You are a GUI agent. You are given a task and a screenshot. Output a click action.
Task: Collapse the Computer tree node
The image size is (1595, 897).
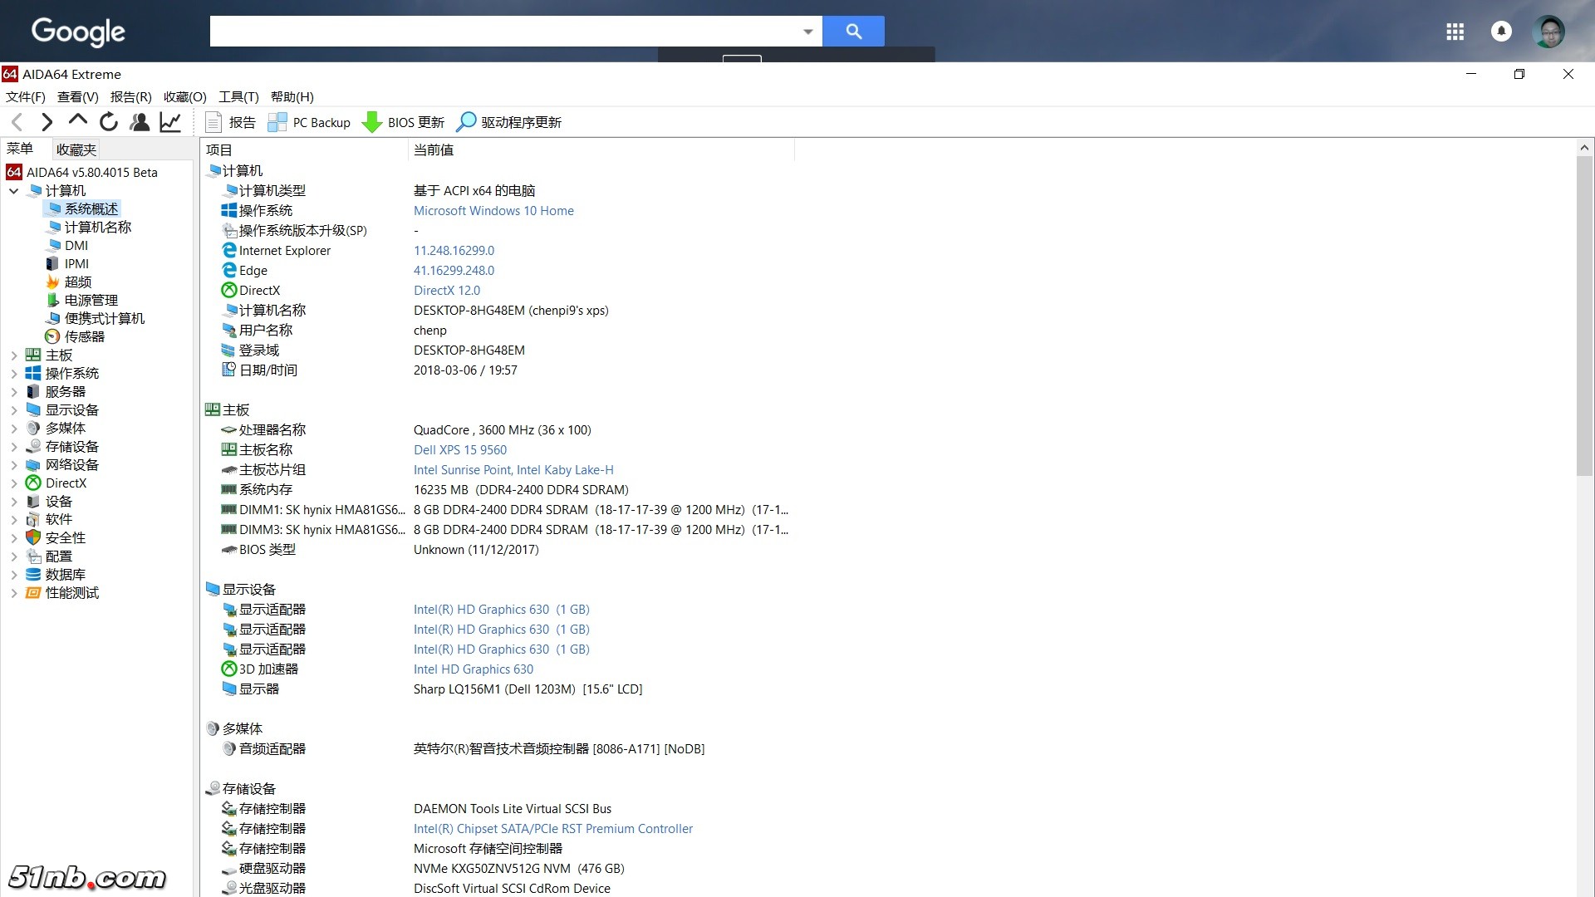(x=13, y=191)
